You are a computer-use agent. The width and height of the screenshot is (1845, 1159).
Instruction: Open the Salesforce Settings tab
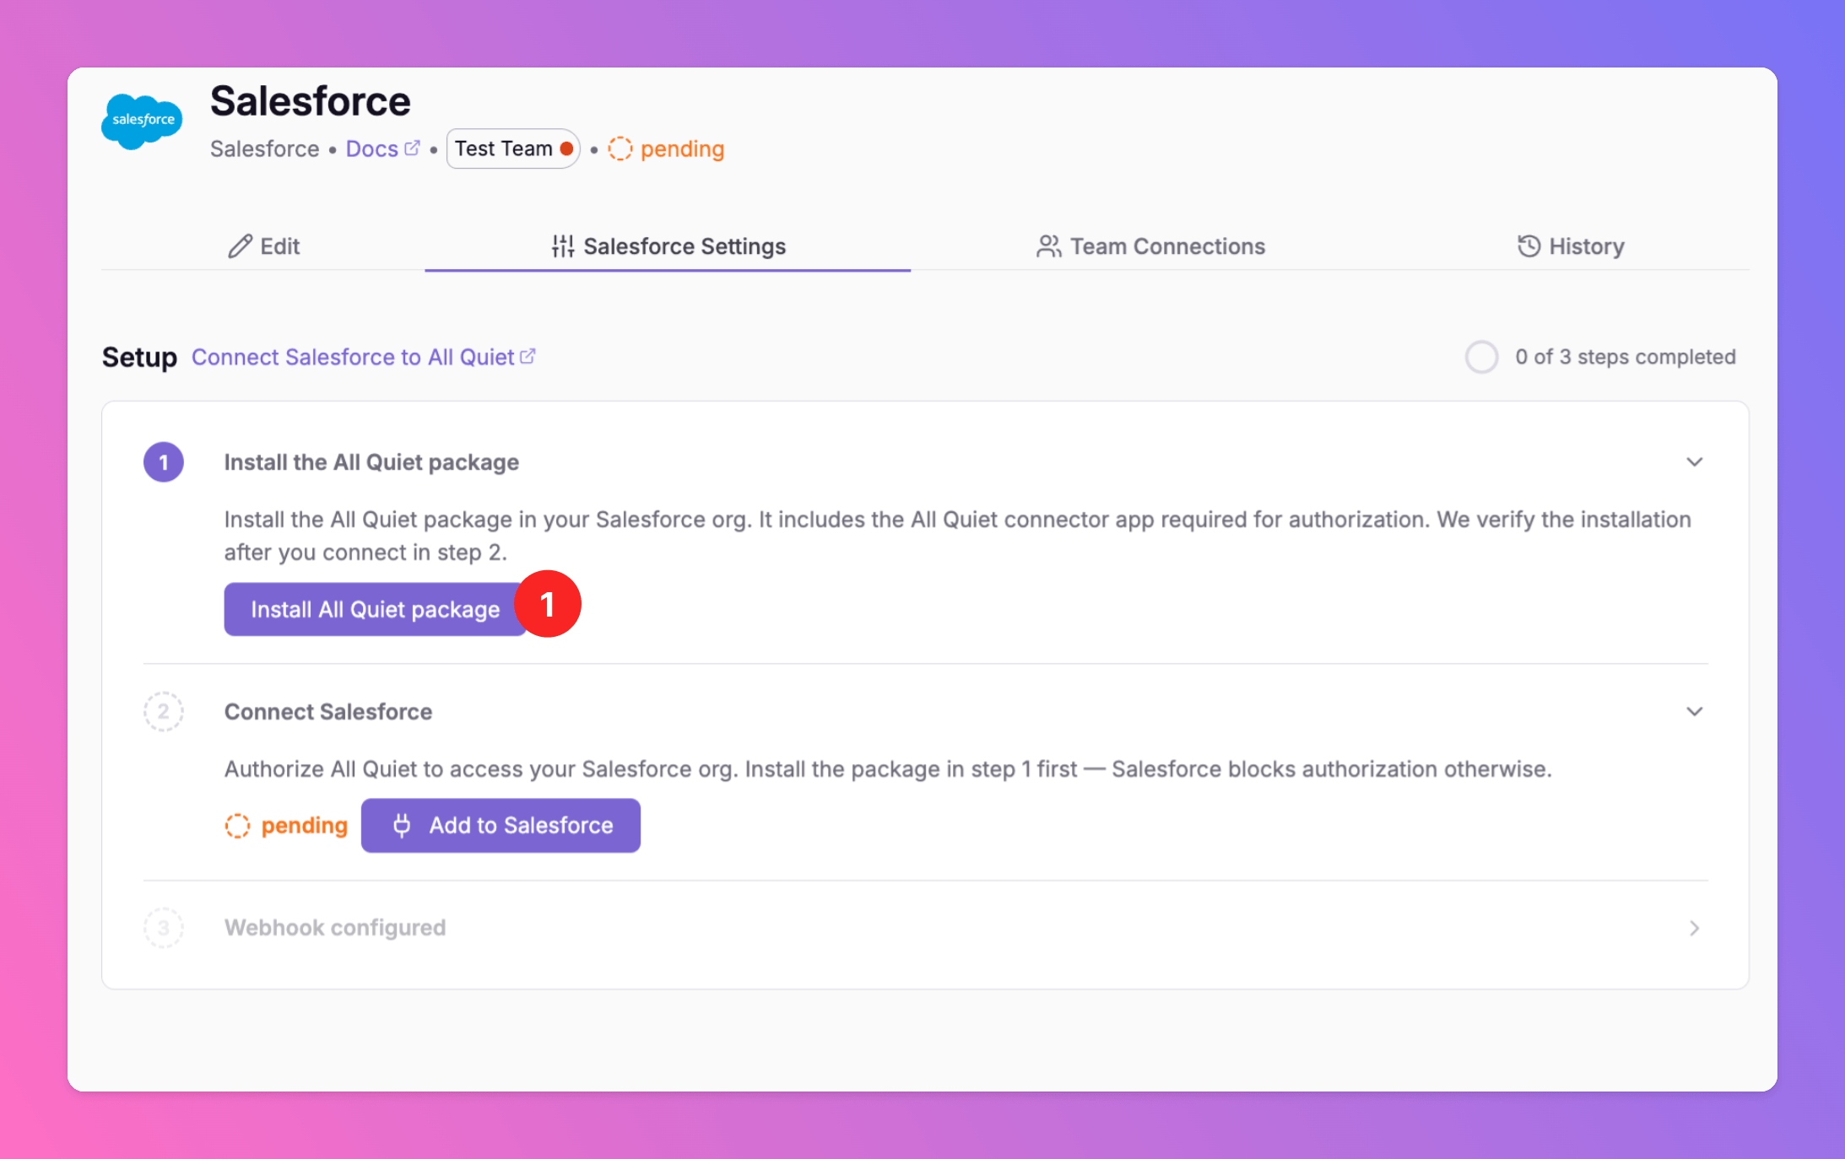[x=668, y=245]
